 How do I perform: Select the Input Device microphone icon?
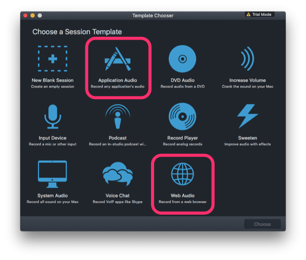tap(52, 117)
